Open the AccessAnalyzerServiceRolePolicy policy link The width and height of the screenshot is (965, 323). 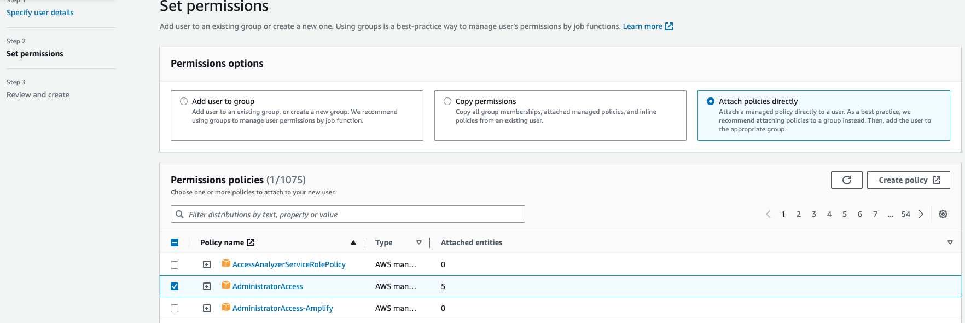289,264
